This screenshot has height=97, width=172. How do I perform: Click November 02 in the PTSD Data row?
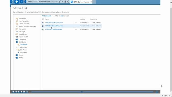pyautogui.click(x=84, y=29)
